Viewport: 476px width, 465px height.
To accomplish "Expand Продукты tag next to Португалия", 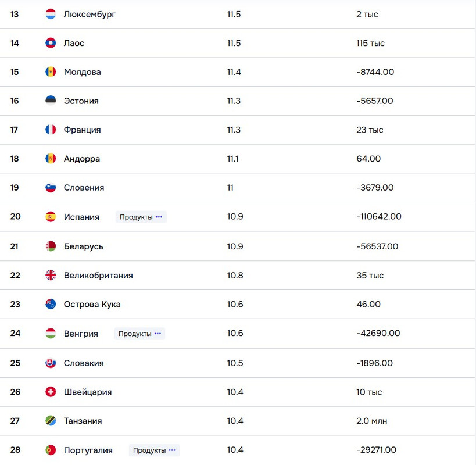I will (x=154, y=450).
